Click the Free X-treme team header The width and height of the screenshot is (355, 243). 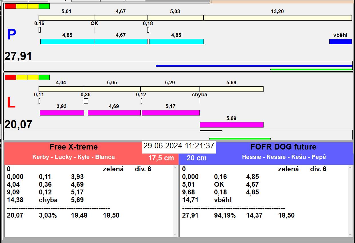point(74,147)
